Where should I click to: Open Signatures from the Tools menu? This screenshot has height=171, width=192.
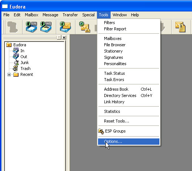click(x=129, y=57)
